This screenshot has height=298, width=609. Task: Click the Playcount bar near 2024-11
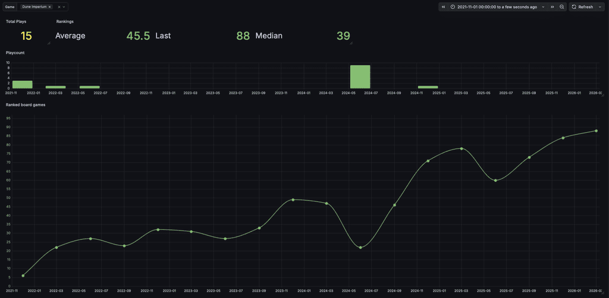tap(428, 87)
